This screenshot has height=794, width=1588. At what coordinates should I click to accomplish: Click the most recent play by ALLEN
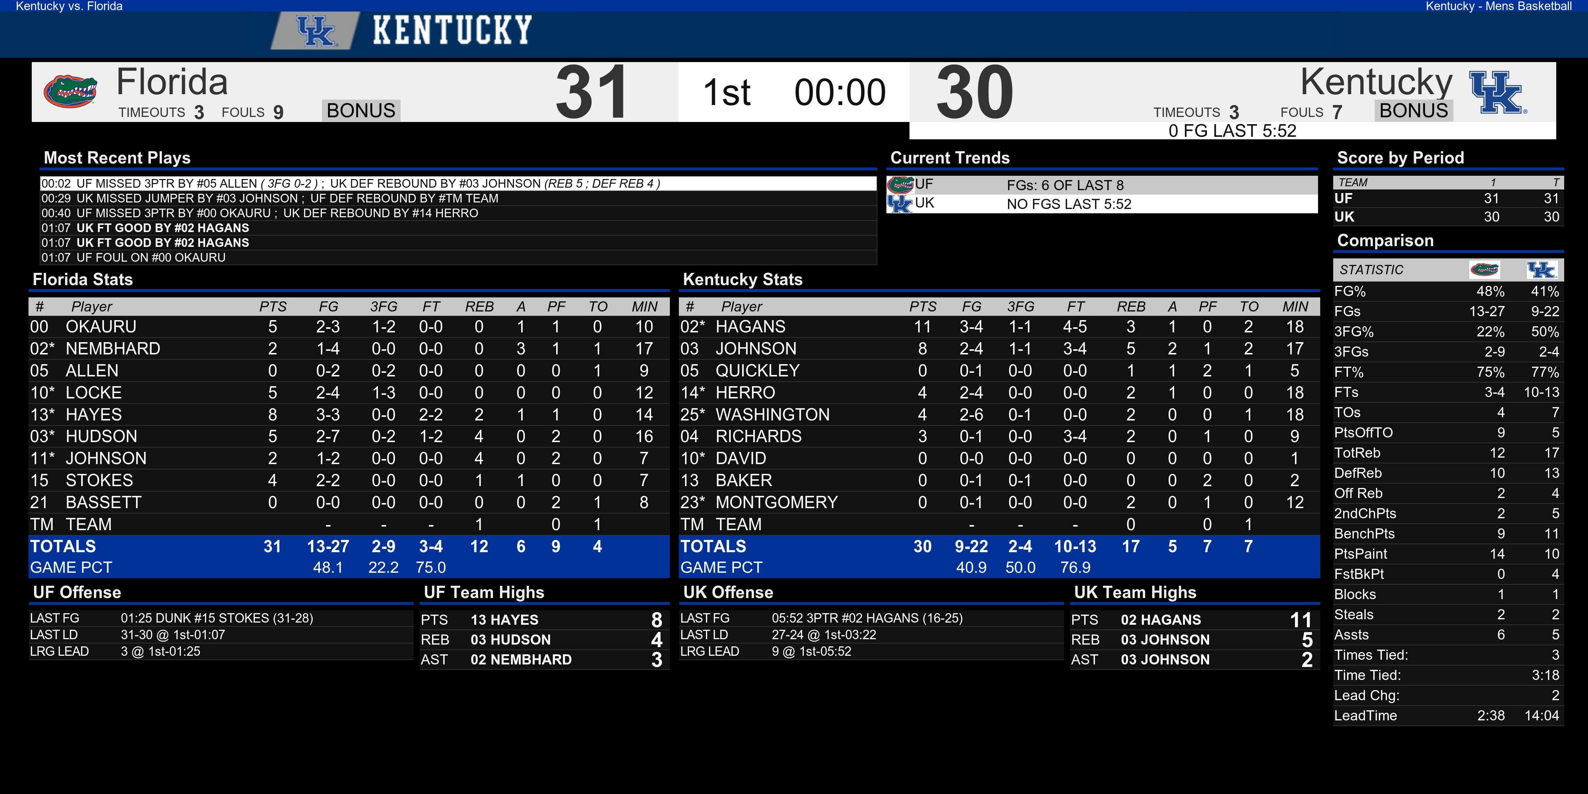(x=459, y=184)
